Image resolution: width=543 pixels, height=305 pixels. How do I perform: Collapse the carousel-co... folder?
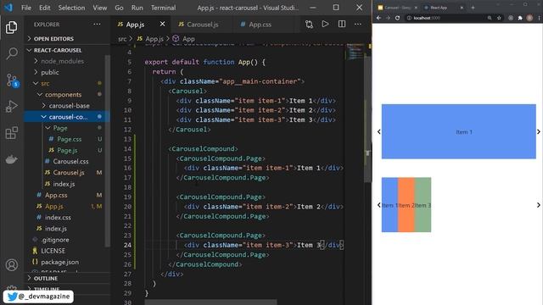[68, 117]
